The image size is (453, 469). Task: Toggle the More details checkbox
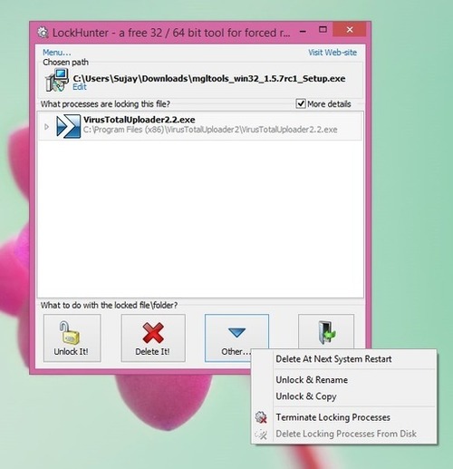click(x=301, y=103)
